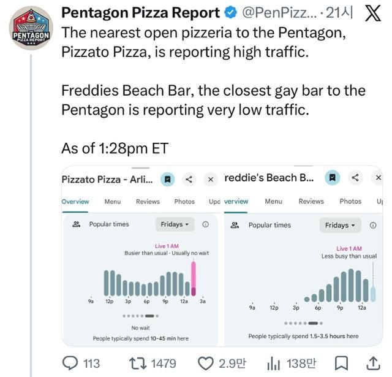Image resolution: width=392 pixels, height=377 pixels.
Task: Open the Grok X logo icon
Action: point(372,13)
